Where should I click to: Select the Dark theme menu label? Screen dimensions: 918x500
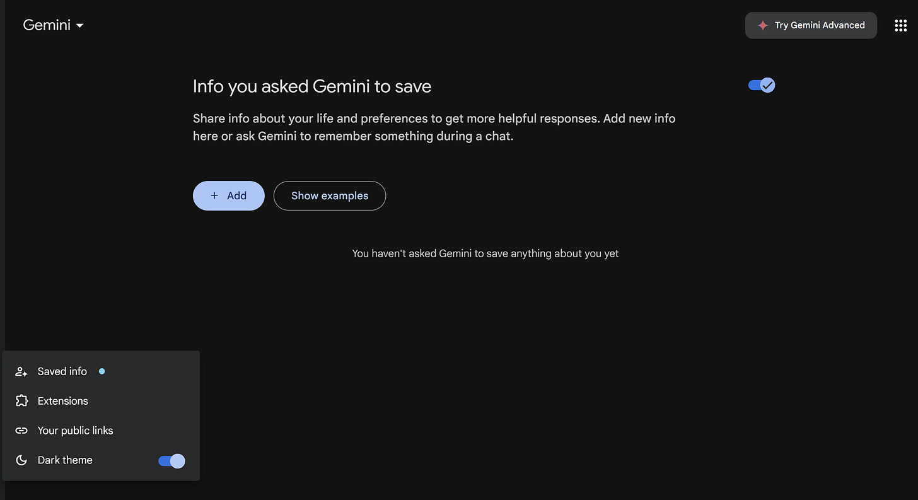point(65,460)
